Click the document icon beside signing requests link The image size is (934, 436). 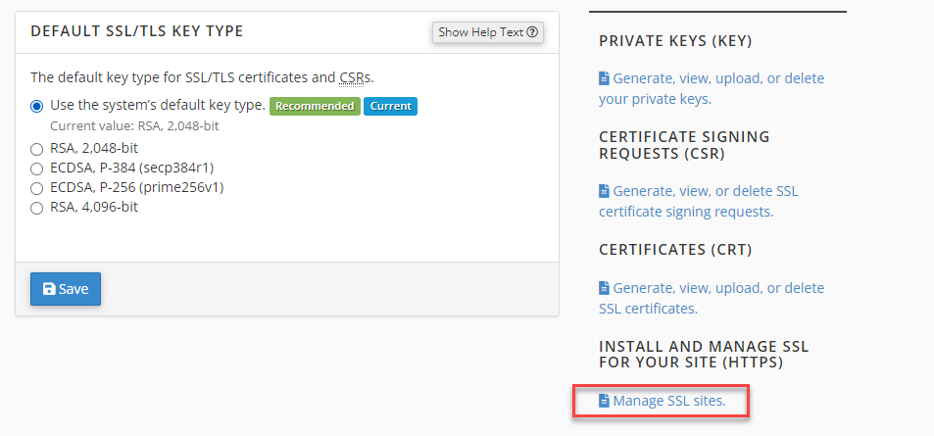click(605, 191)
